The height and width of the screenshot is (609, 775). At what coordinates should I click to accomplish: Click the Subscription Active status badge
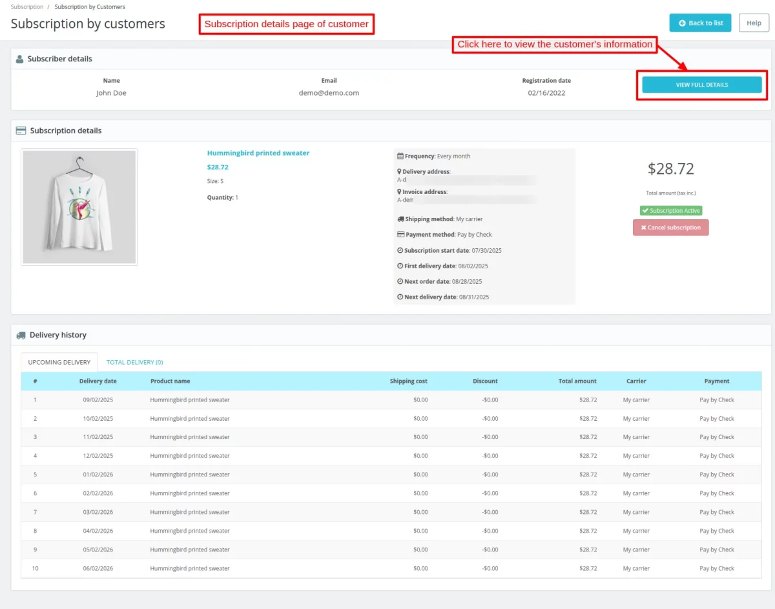[670, 210]
